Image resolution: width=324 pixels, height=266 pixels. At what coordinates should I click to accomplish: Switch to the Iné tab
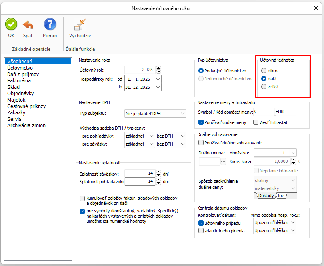pos(282,196)
